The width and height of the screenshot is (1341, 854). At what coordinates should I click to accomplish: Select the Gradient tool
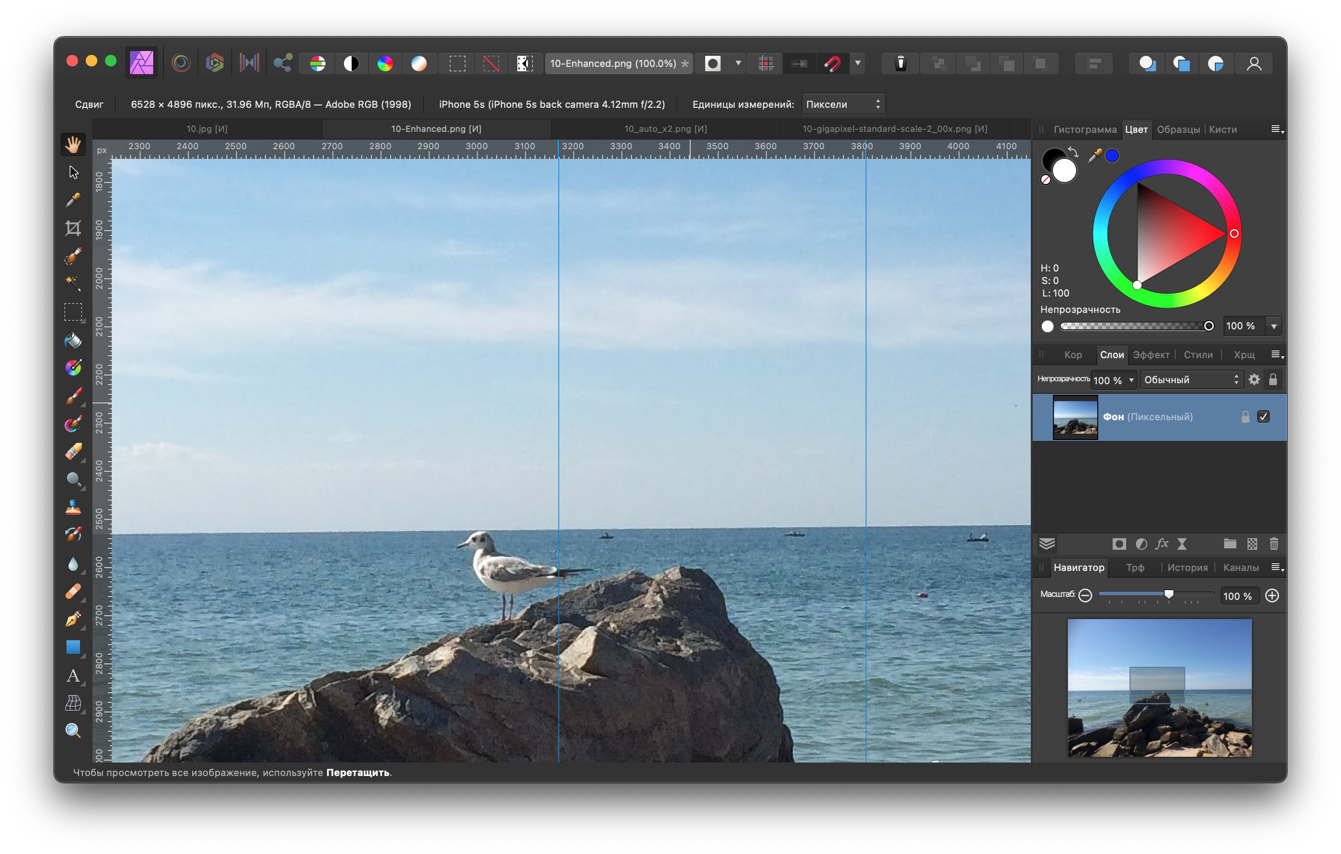click(73, 367)
